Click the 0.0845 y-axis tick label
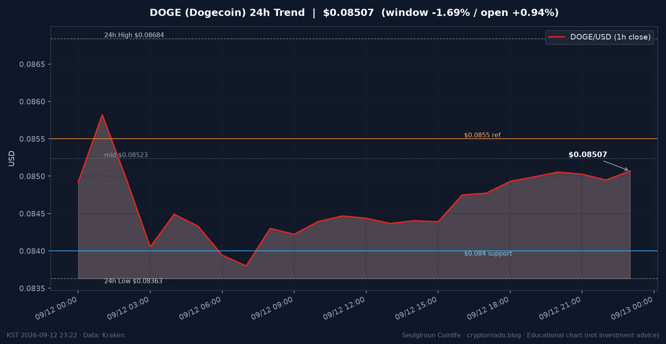 tap(33, 214)
